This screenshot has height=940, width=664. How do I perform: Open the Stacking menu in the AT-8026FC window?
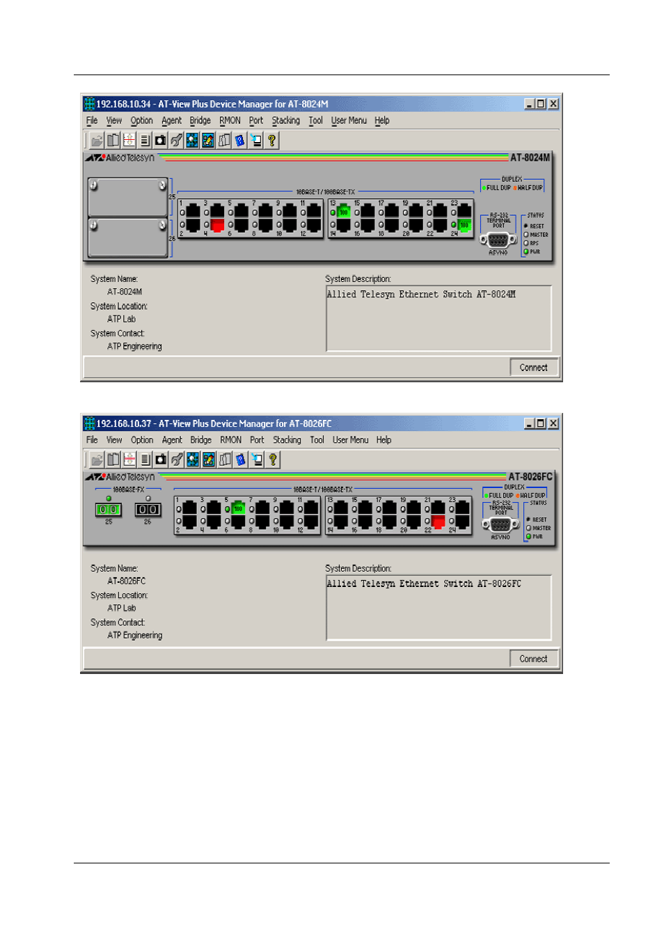pyautogui.click(x=287, y=440)
